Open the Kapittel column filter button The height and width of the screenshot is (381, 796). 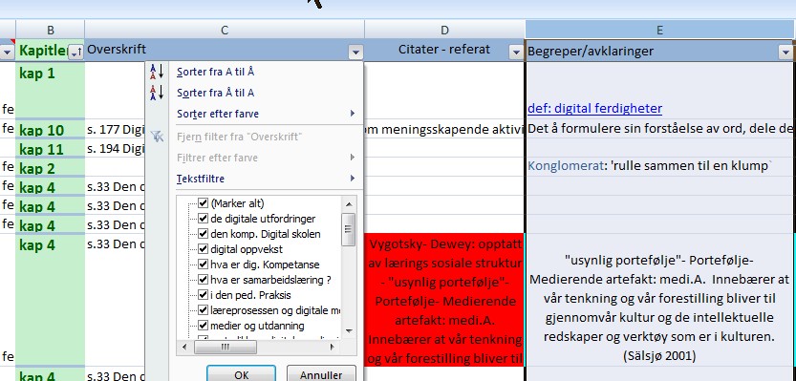[x=75, y=52]
